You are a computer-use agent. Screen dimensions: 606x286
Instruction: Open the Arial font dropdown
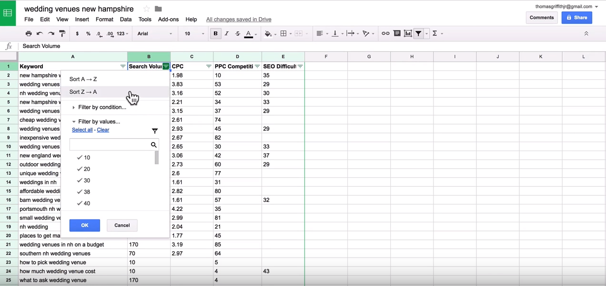coord(154,34)
